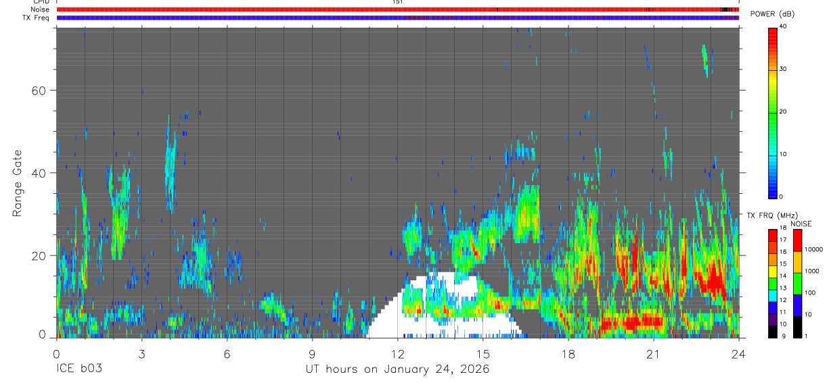This screenshot has height=383, width=831.
Task: Click the '20' label on POWER scale
Action: (x=783, y=111)
